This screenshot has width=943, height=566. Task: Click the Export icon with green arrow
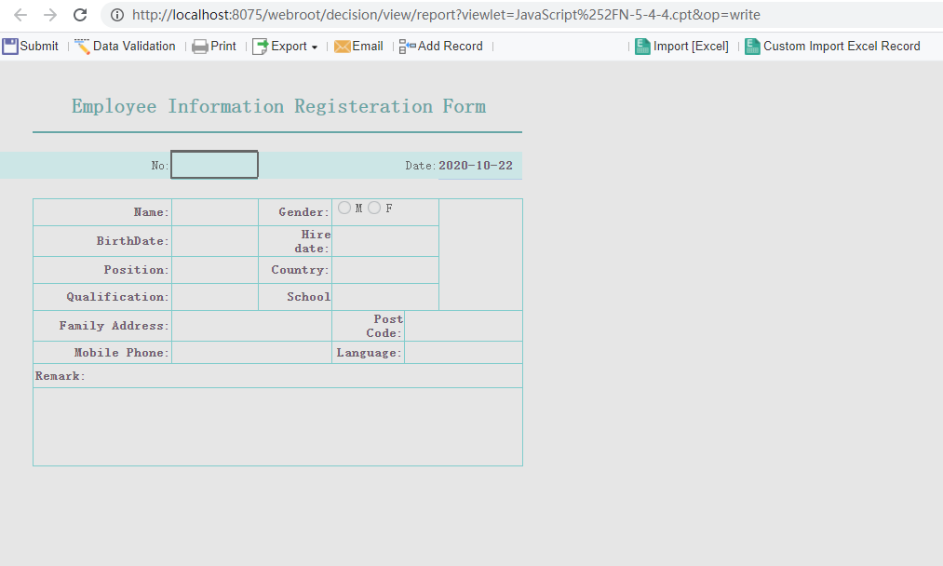pos(260,47)
